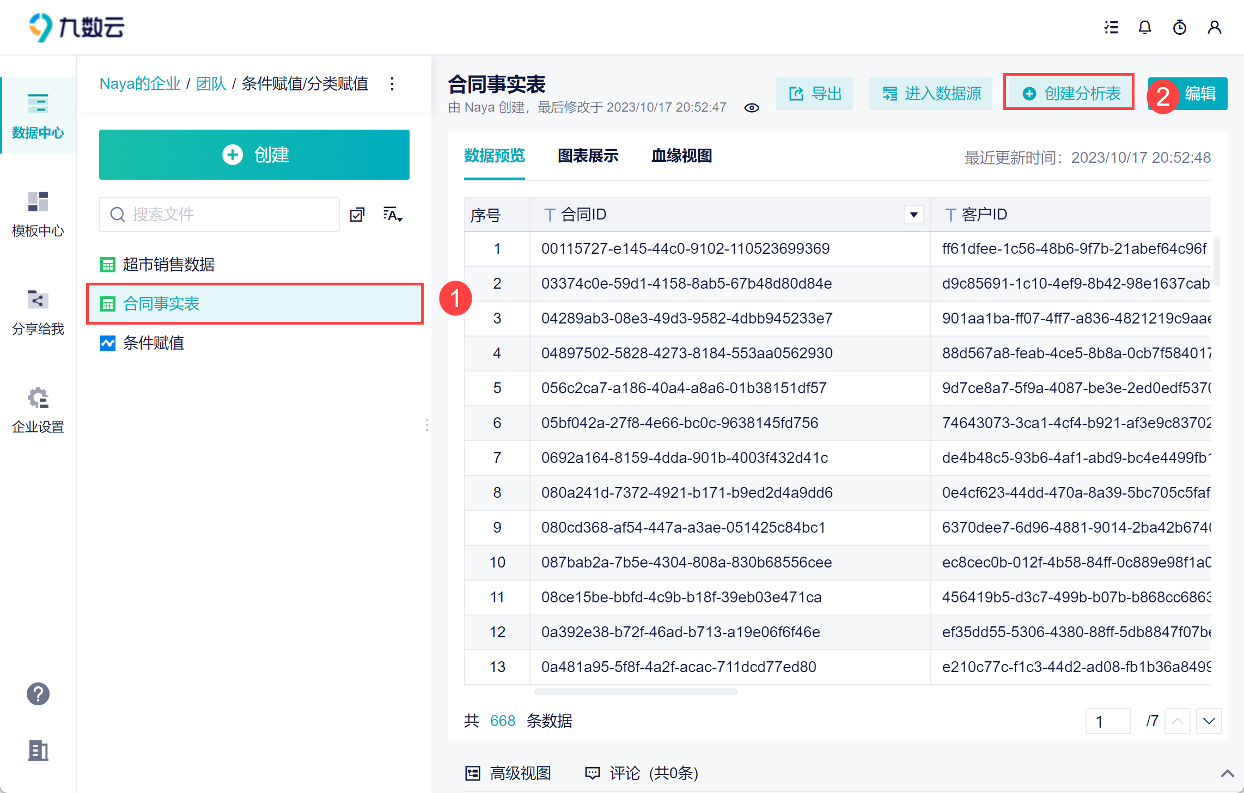The image size is (1244, 793).
Task: Open the 合同ID column dropdown arrow
Action: 913,215
